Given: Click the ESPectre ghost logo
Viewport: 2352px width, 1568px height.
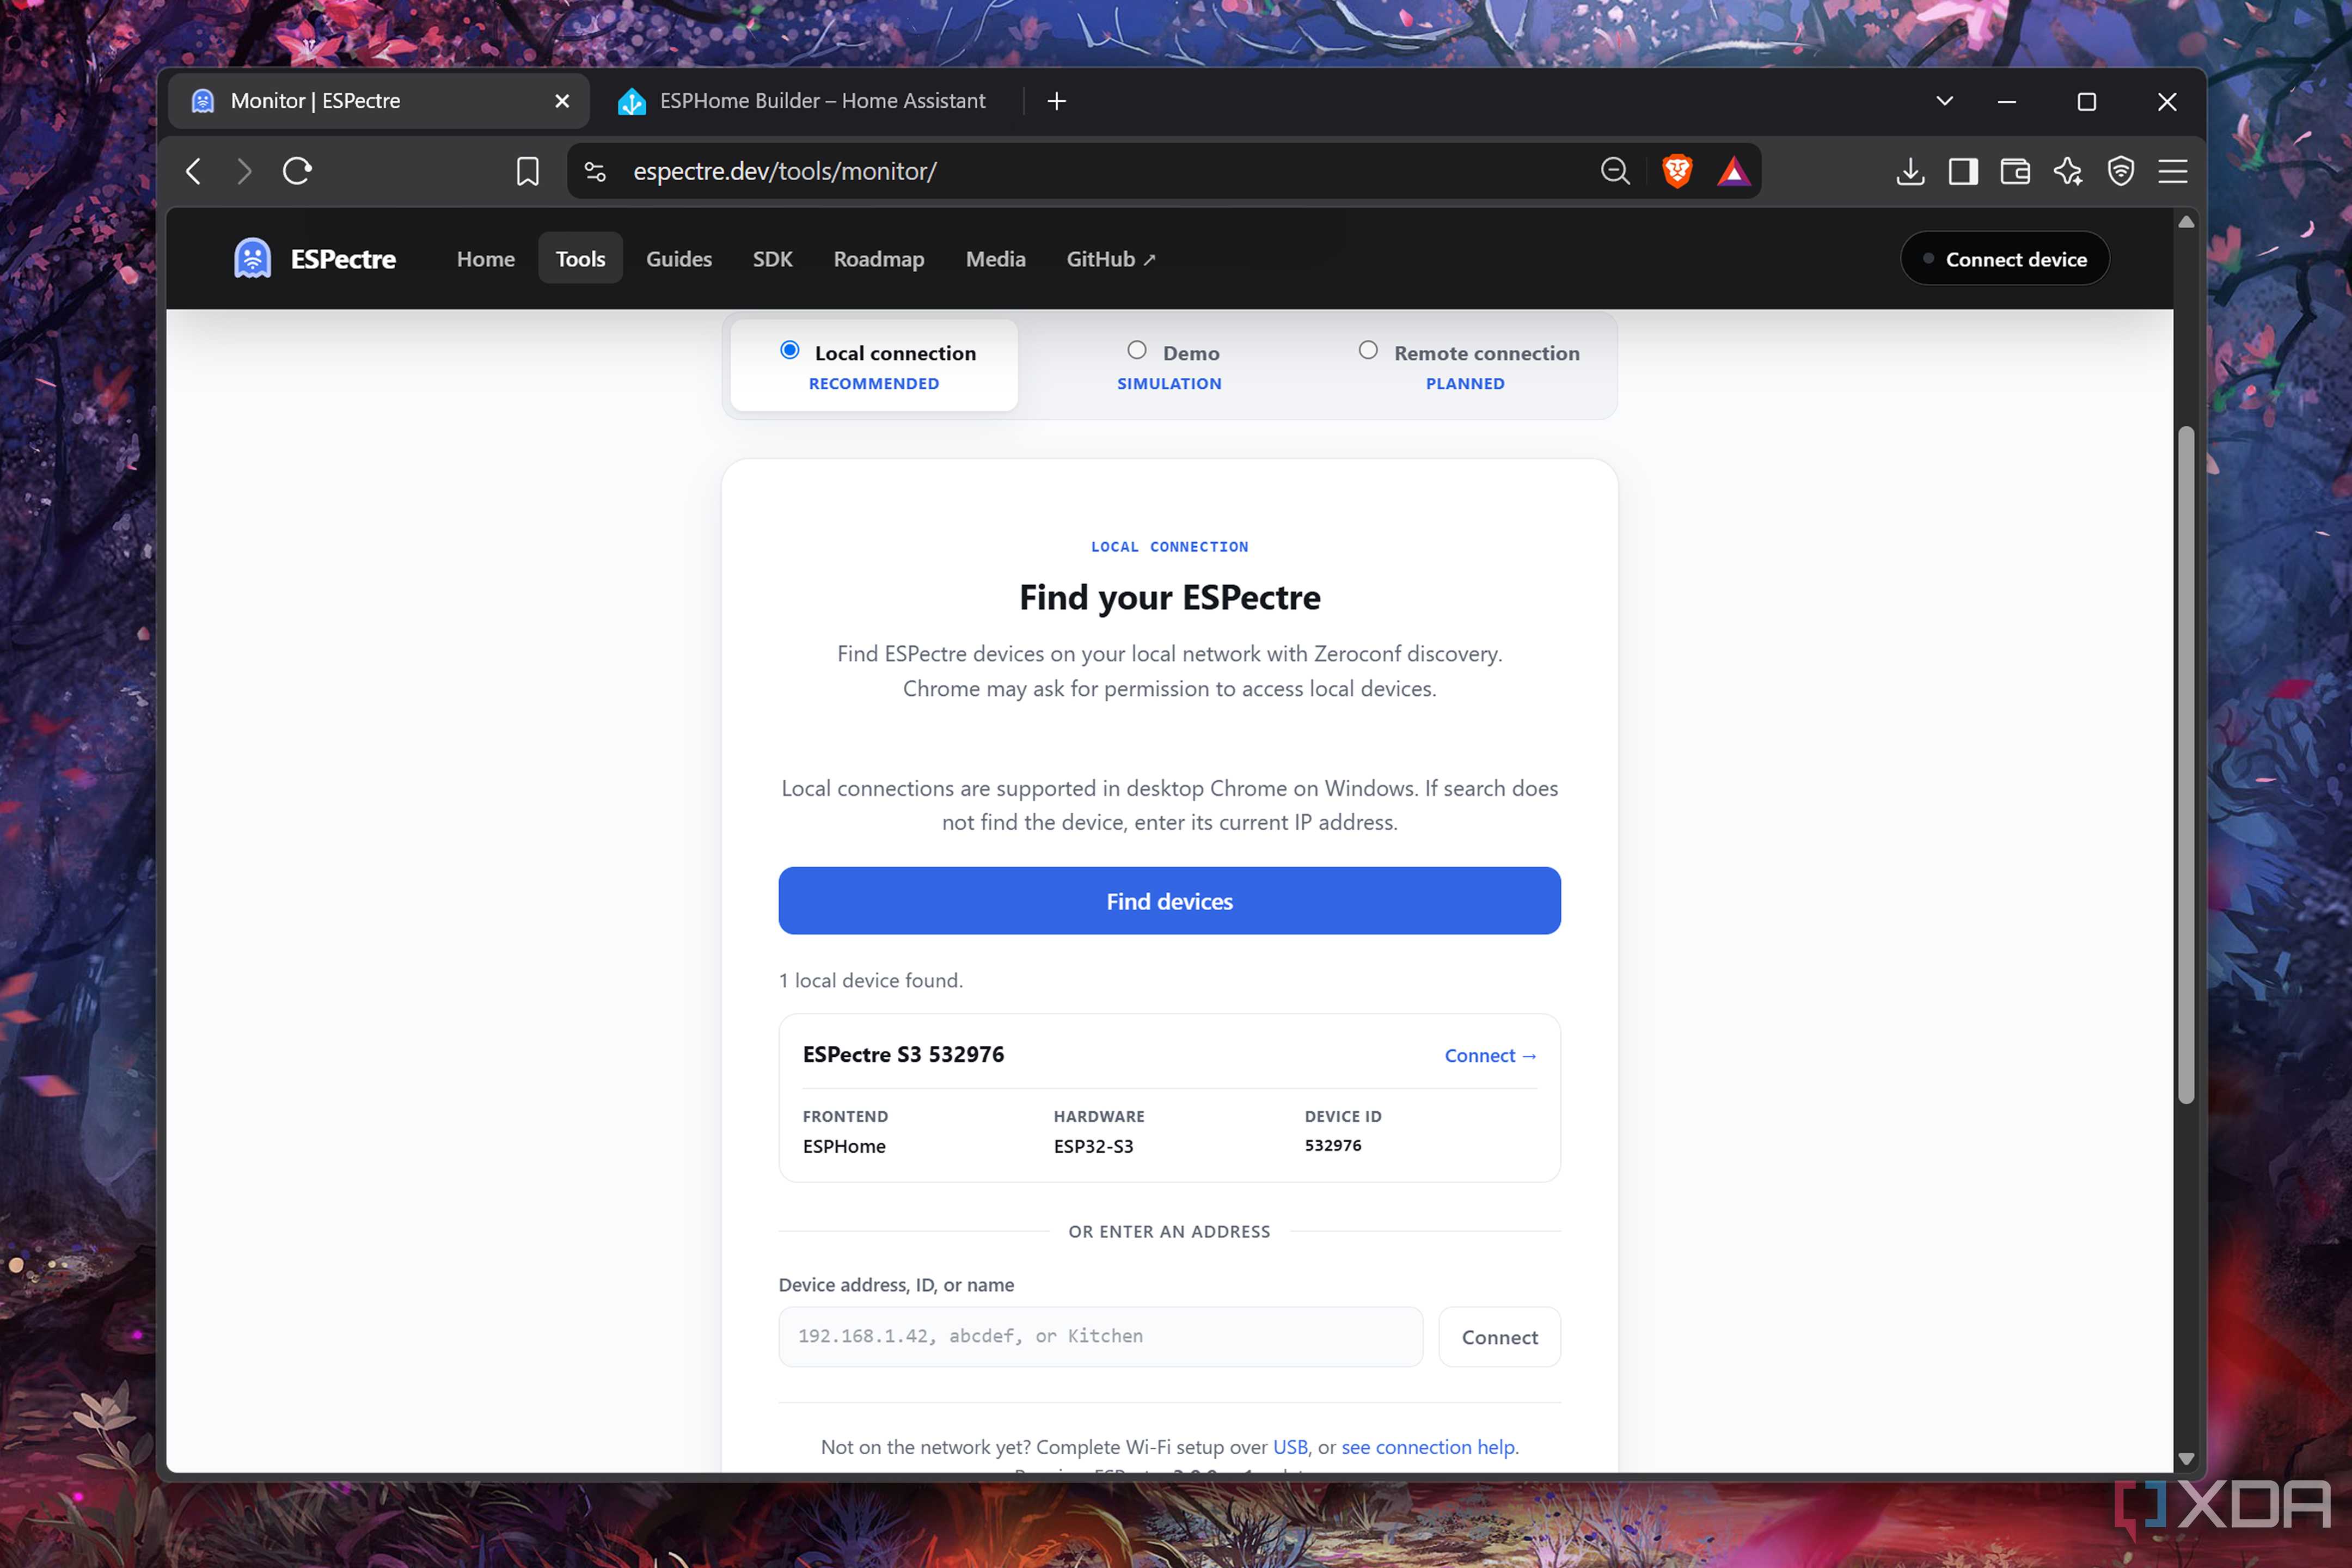Looking at the screenshot, I should tap(252, 259).
